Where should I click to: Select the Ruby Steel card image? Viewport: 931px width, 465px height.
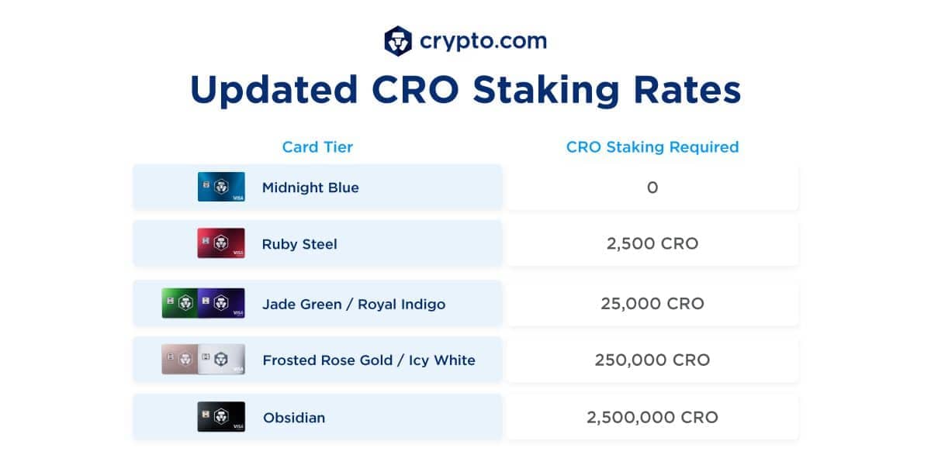221,243
